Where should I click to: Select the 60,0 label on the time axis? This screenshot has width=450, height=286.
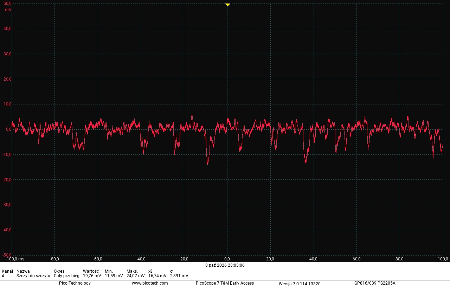tap(356, 259)
